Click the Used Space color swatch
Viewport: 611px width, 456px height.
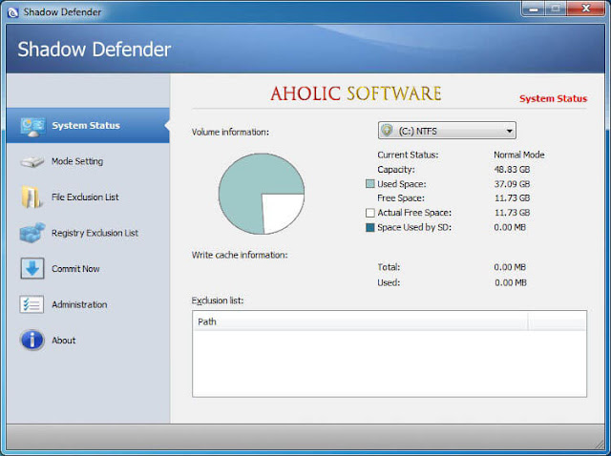coord(370,184)
